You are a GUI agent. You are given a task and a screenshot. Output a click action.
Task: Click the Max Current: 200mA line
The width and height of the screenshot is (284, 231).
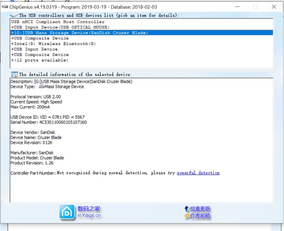point(30,107)
